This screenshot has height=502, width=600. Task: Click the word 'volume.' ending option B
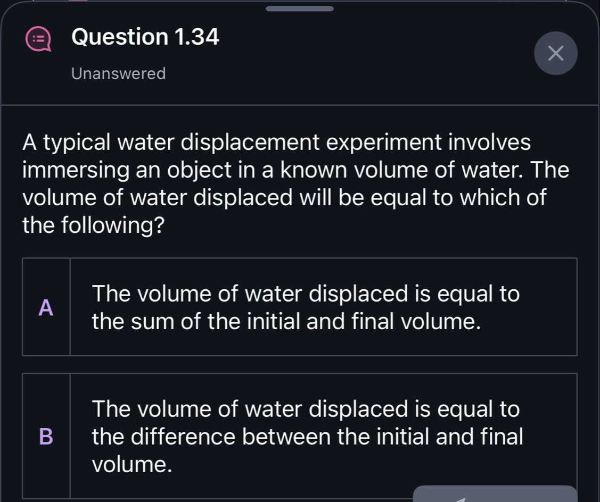point(132,465)
